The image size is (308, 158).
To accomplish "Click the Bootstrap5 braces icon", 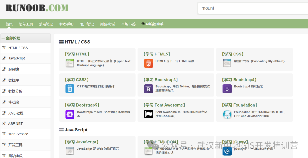I will coord(70,114).
